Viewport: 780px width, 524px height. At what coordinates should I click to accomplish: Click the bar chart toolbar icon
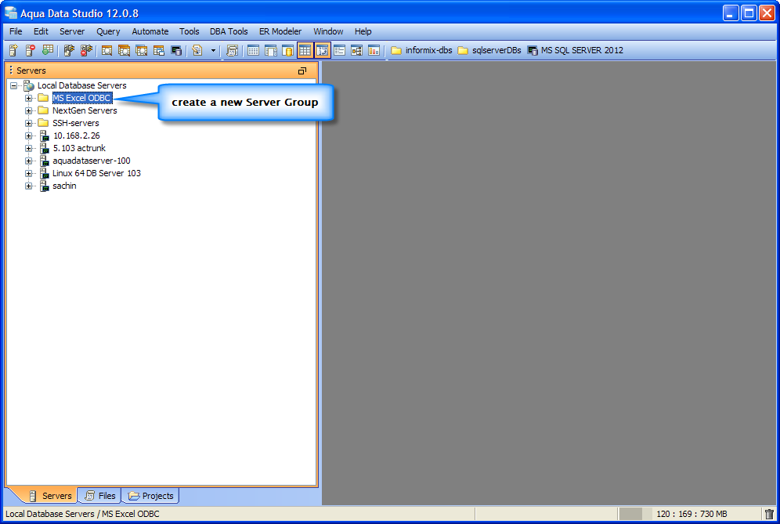374,50
